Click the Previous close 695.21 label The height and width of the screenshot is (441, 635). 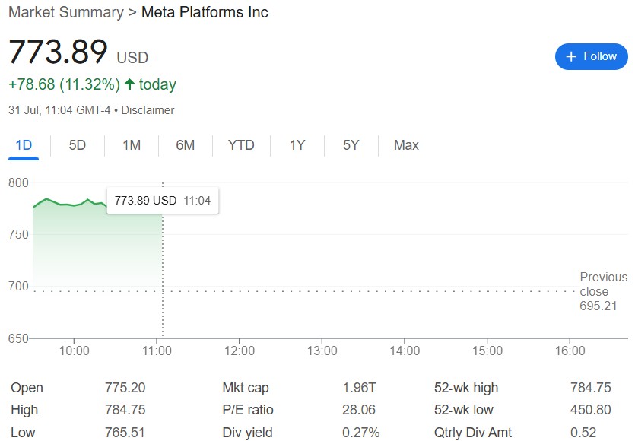(x=603, y=291)
